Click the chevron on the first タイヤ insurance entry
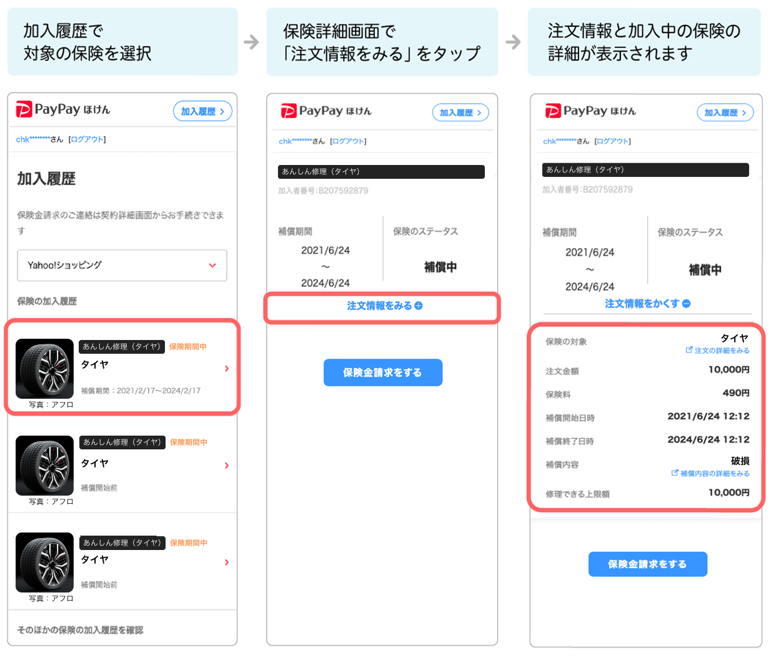The image size is (771, 660). point(227,369)
